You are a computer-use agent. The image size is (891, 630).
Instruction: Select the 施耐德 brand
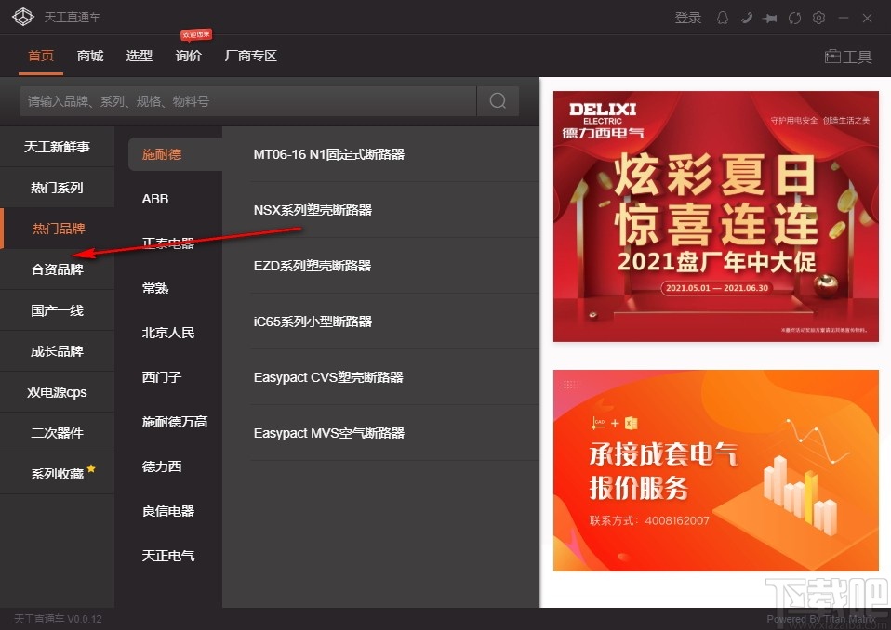point(175,154)
